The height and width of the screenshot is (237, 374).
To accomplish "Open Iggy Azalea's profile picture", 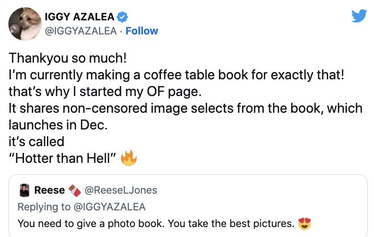I will tap(25, 24).
